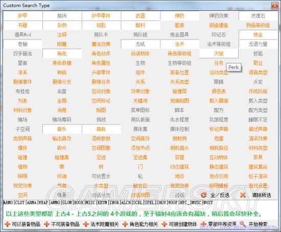Click the magnifier icon for 开始搜索
The image size is (281, 232).
click(243, 224)
